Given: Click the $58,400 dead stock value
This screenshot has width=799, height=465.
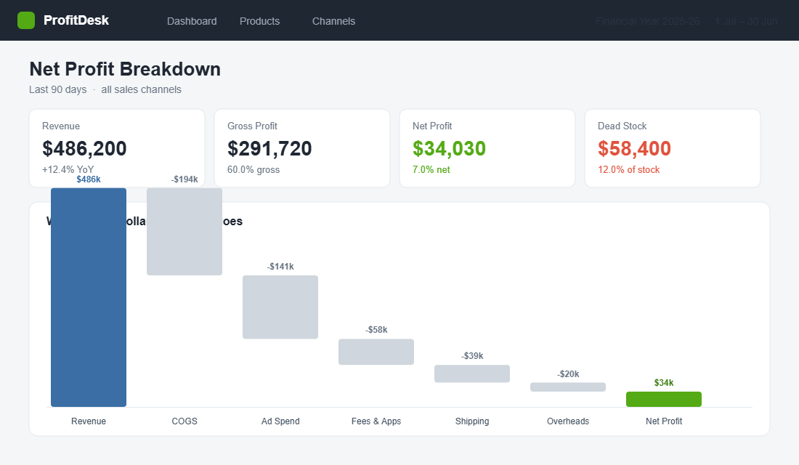Looking at the screenshot, I should click(634, 148).
